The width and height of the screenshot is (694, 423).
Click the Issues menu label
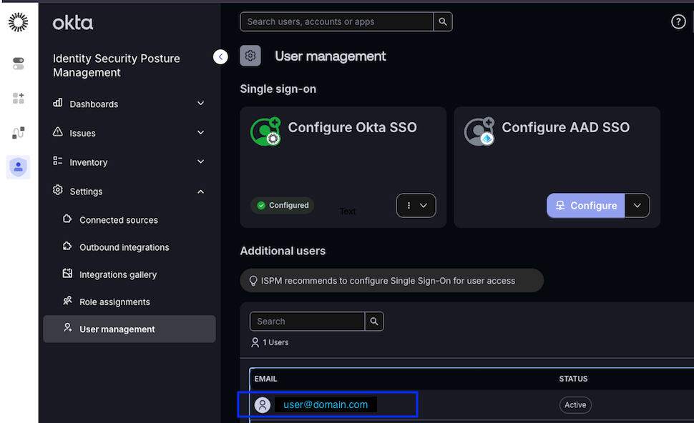tap(82, 133)
